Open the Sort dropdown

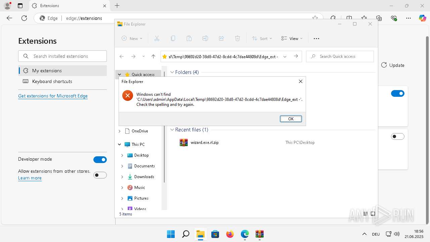262,38
